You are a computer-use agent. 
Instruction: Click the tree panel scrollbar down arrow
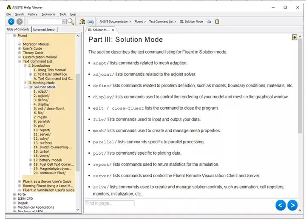coord(78,210)
